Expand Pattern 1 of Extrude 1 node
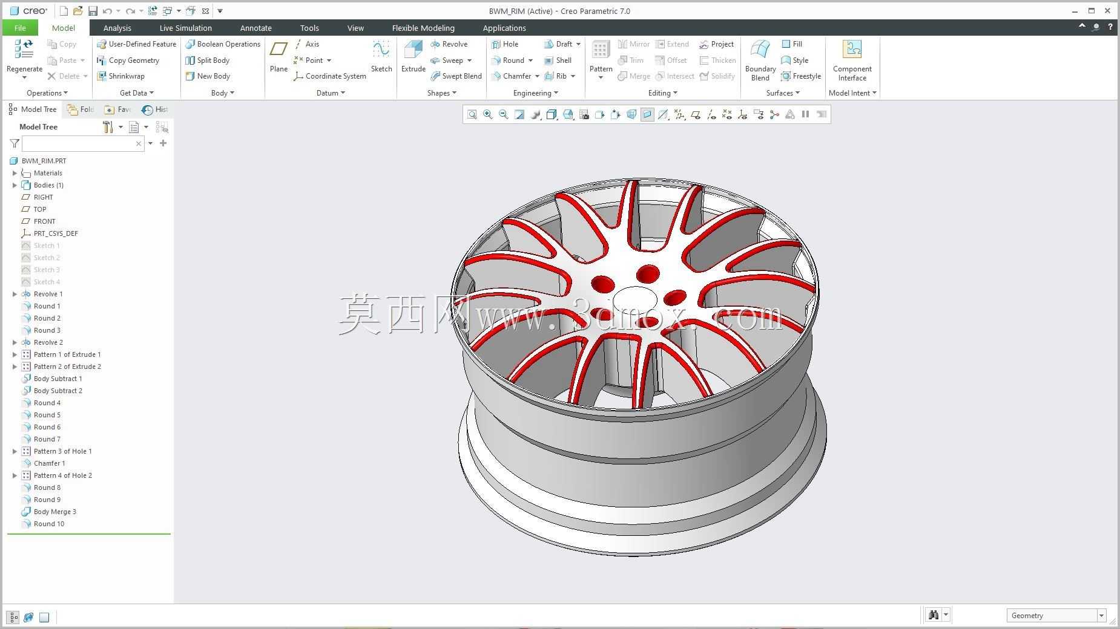Image resolution: width=1120 pixels, height=629 pixels. [15, 354]
